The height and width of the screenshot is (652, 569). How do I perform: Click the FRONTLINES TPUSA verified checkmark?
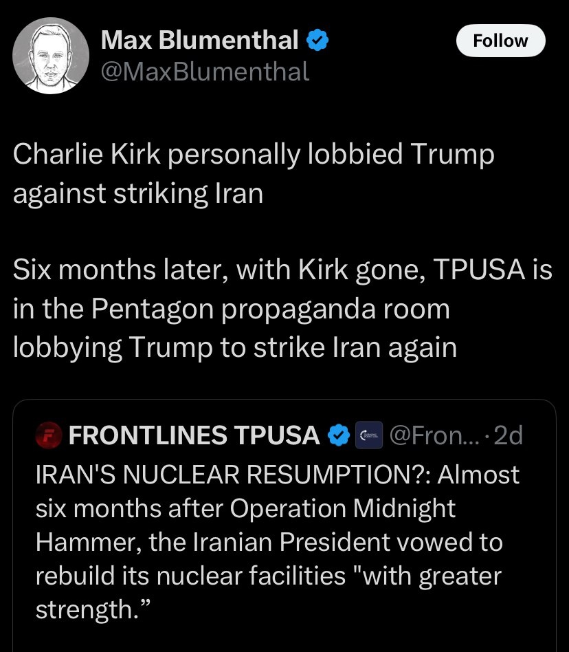(x=338, y=435)
